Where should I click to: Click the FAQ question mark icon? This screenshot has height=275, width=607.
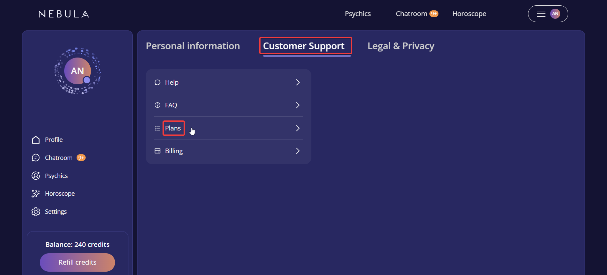pyautogui.click(x=158, y=105)
